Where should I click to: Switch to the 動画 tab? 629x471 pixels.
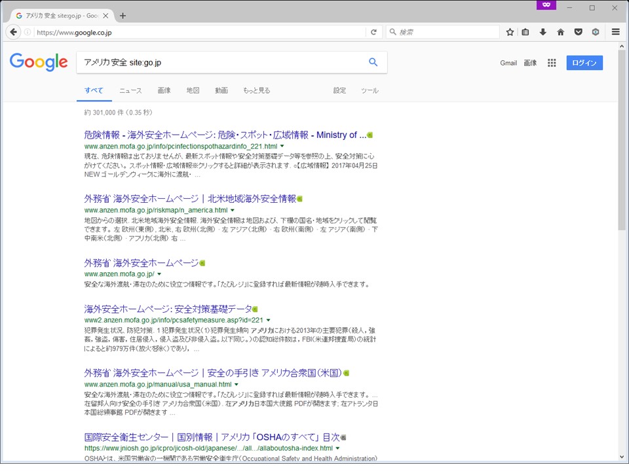(x=221, y=90)
